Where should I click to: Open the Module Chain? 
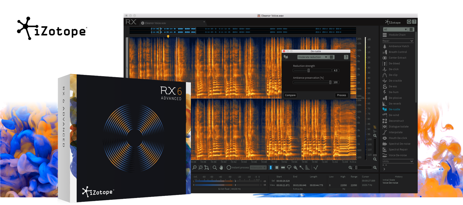(394, 35)
